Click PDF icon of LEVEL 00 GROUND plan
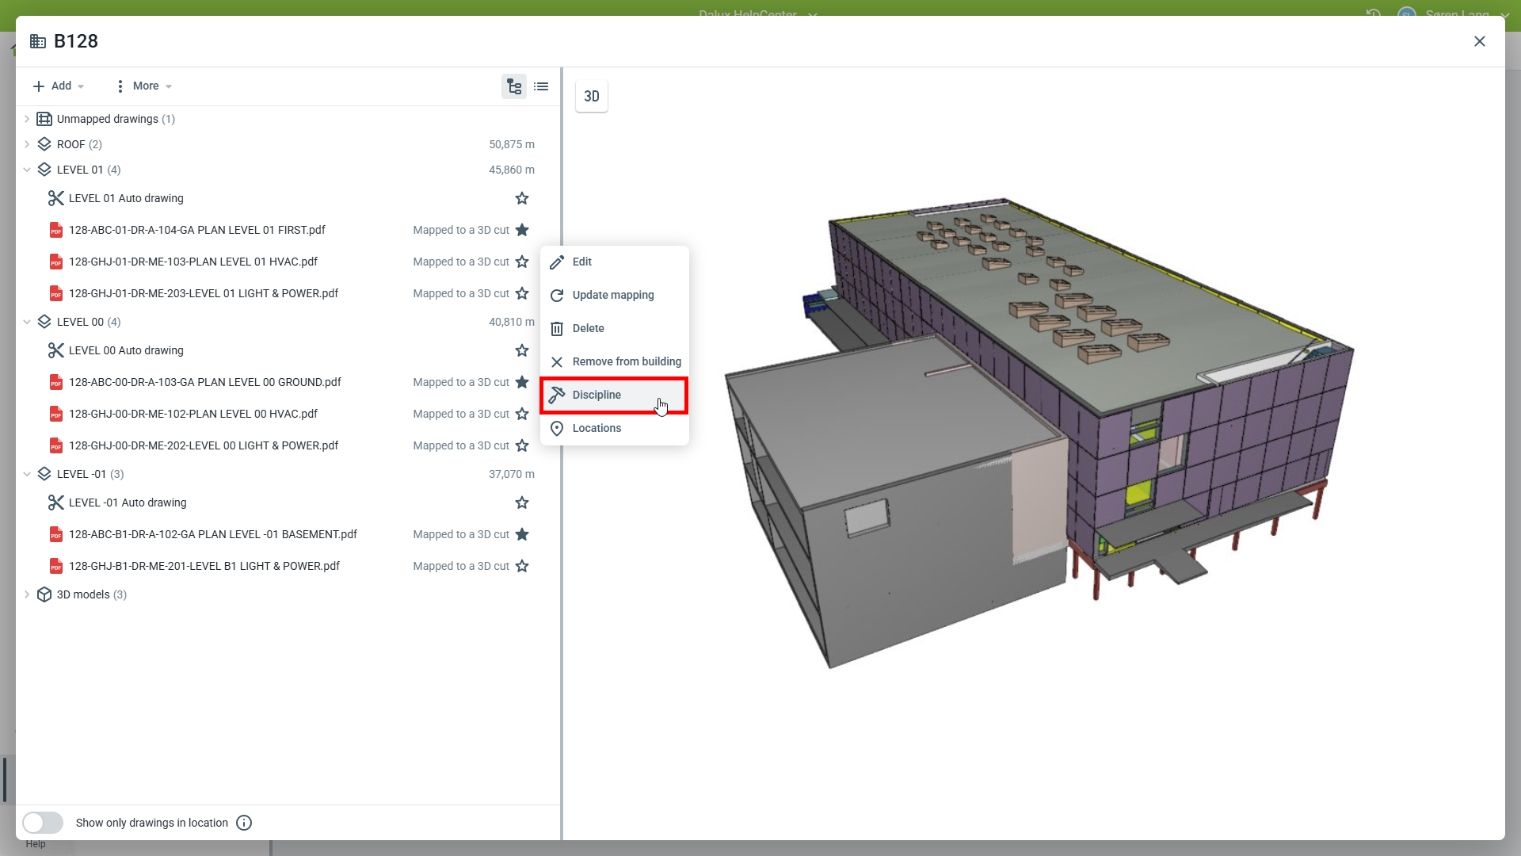Screen dimensions: 1521x856 click(55, 382)
